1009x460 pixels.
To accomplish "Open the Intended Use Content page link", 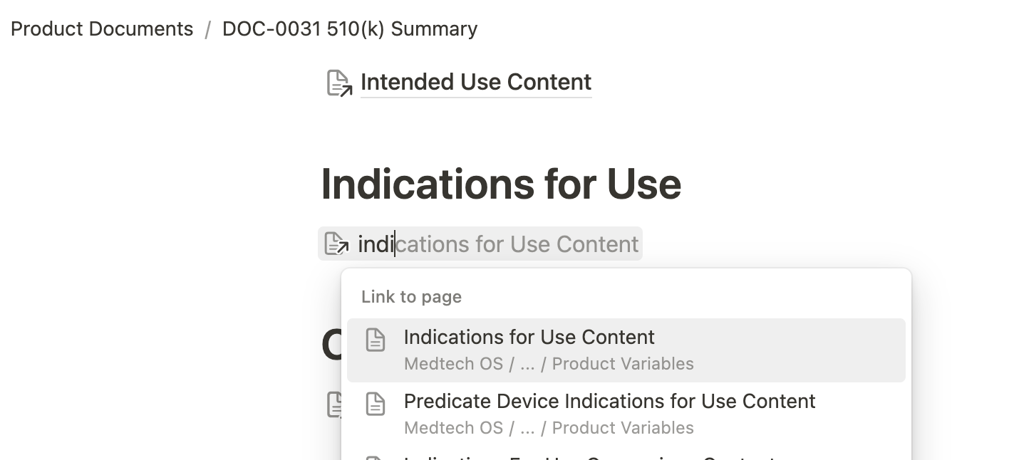I will click(475, 83).
